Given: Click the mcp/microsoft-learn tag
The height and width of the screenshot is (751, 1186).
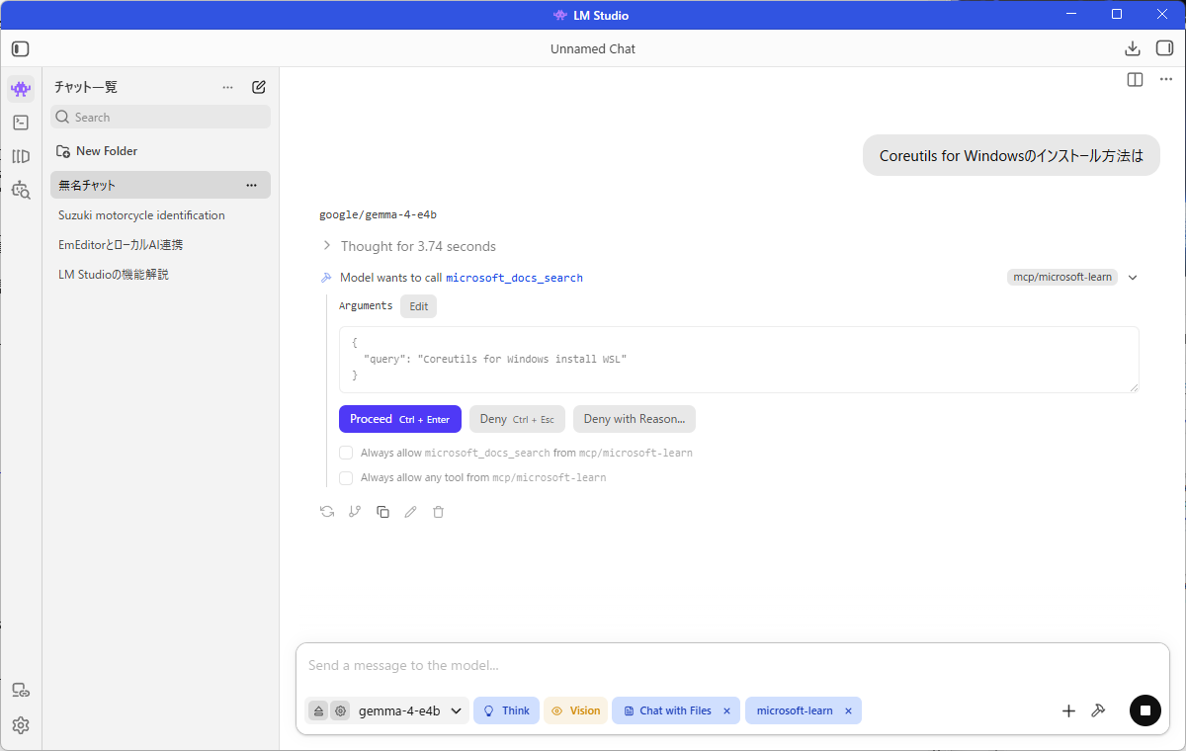Looking at the screenshot, I should click(x=1062, y=278).
